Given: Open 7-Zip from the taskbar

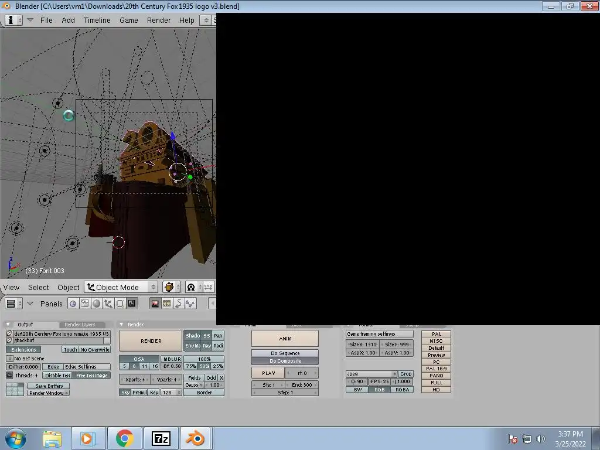Looking at the screenshot, I should [161, 438].
